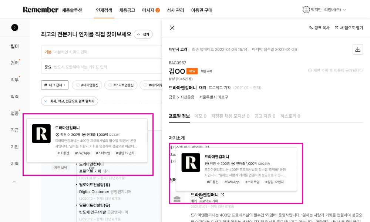Click the orange message count badge

coord(158,10)
